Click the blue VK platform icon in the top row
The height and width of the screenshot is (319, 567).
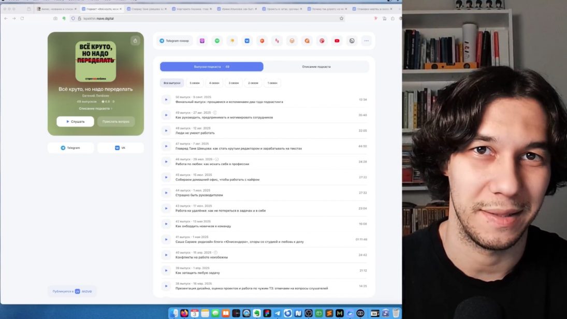click(x=247, y=41)
